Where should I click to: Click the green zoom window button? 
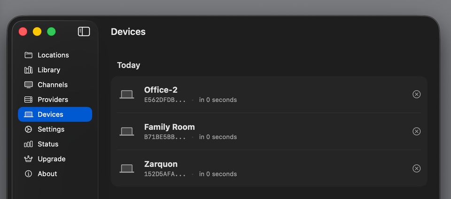point(51,31)
